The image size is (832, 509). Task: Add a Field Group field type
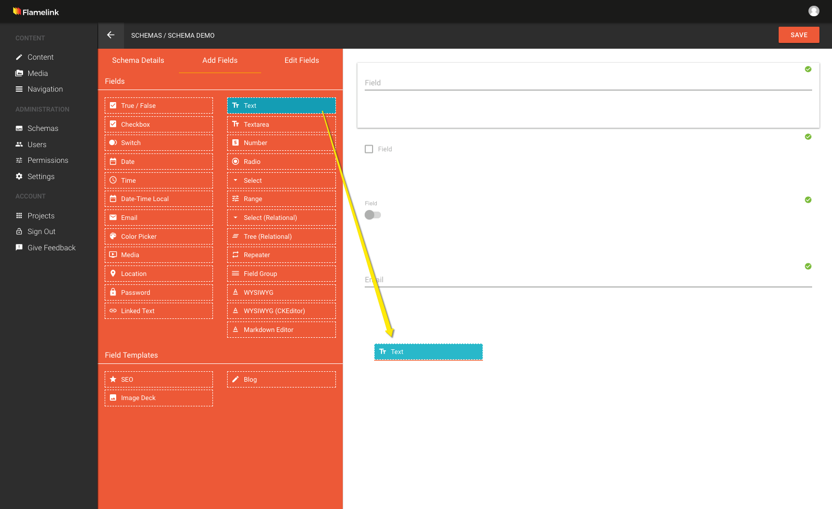tap(282, 273)
